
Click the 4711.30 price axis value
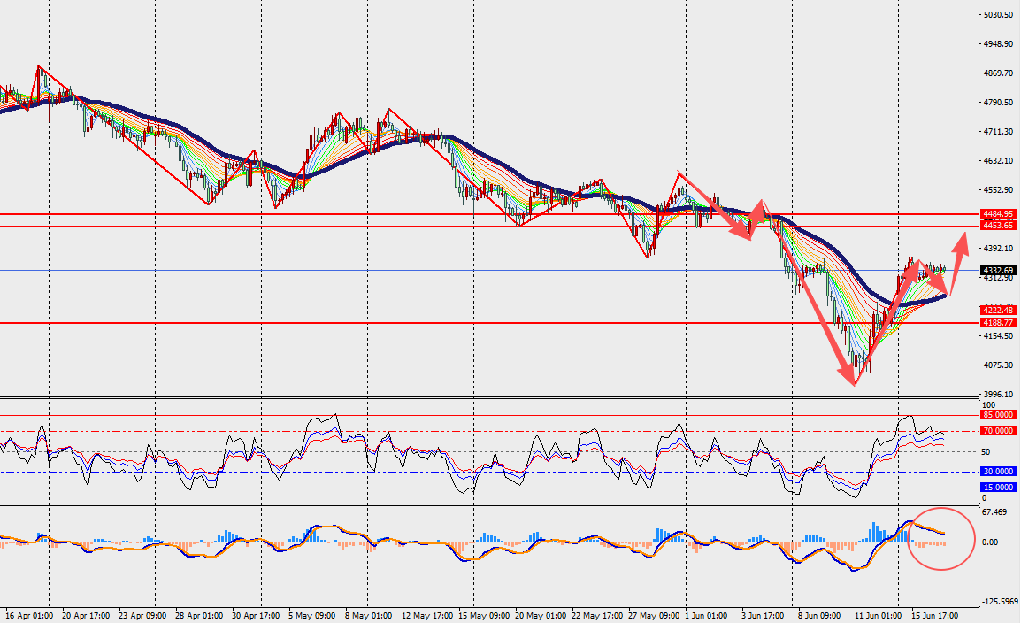pyautogui.click(x=999, y=132)
